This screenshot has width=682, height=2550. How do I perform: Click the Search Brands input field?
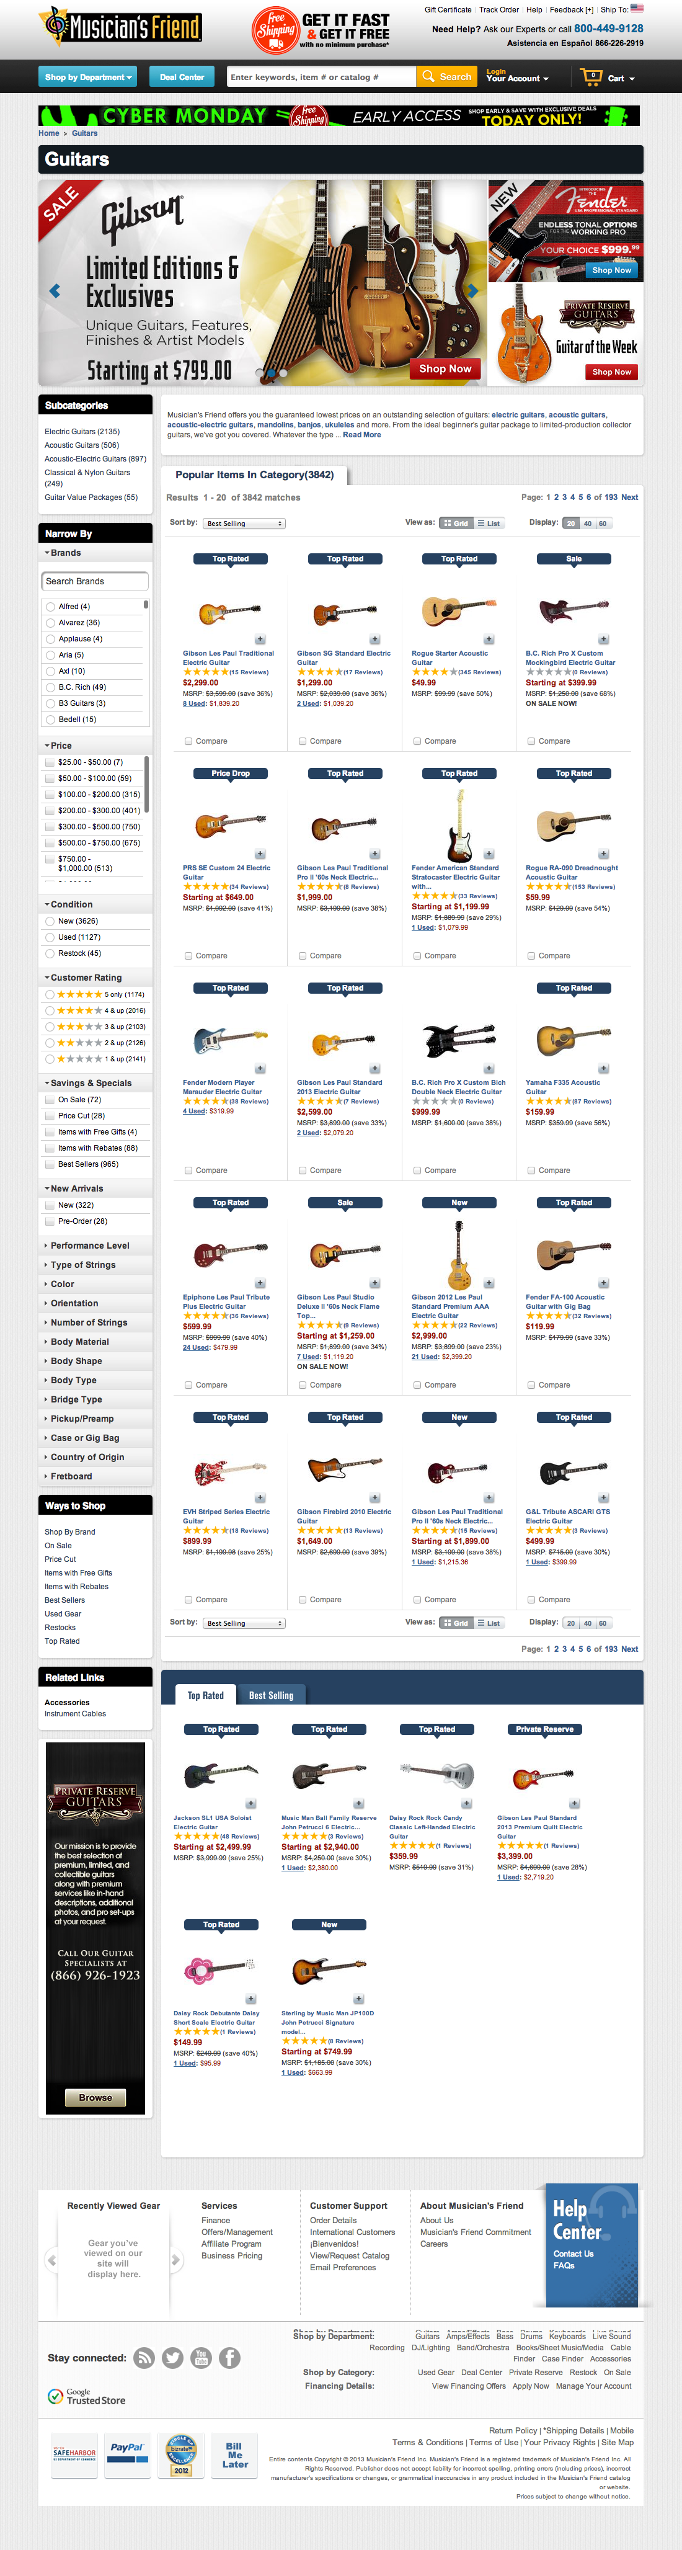click(95, 581)
